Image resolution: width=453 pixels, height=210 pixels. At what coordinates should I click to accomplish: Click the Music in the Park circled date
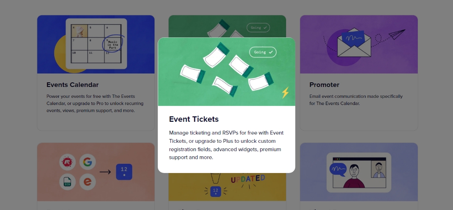click(113, 44)
